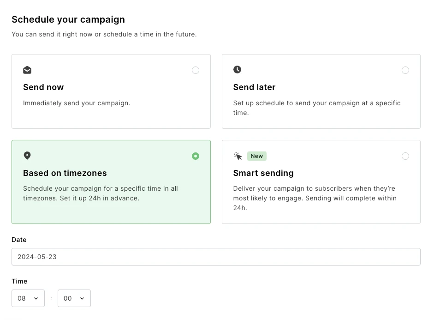Toggle the Based on timezones radio button
434x320 pixels.
(196, 156)
